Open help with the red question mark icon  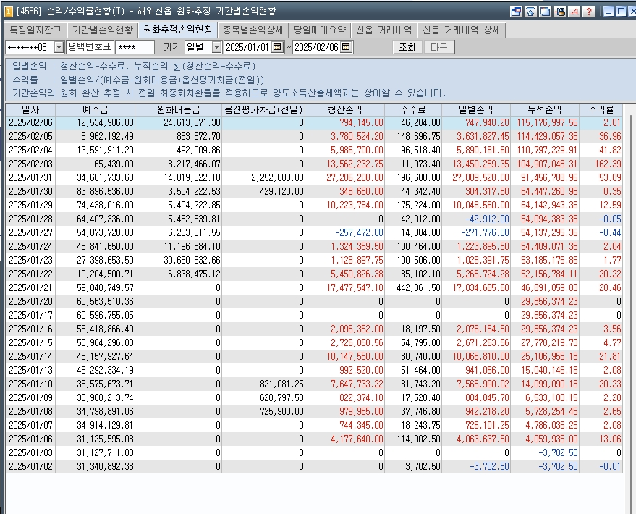click(589, 12)
